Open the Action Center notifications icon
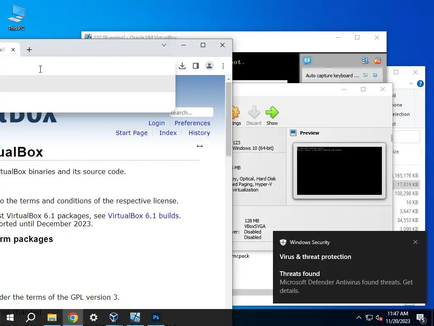 [x=421, y=318]
